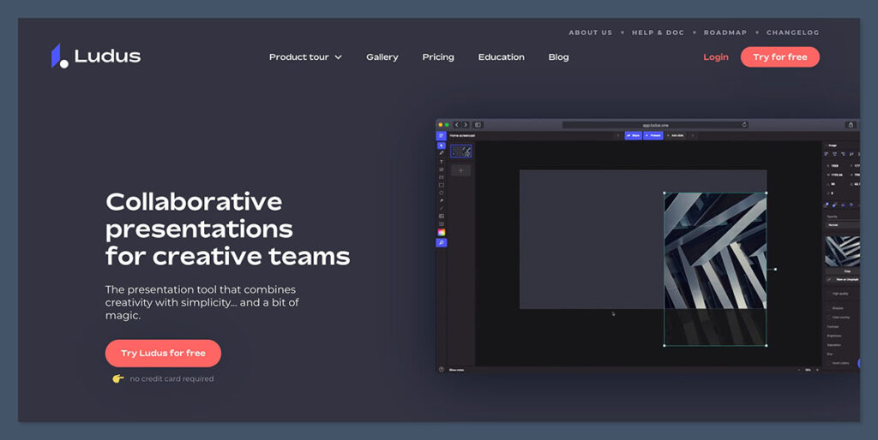Click the Try for free header button
Viewport: 878px width, 440px height.
tap(780, 57)
